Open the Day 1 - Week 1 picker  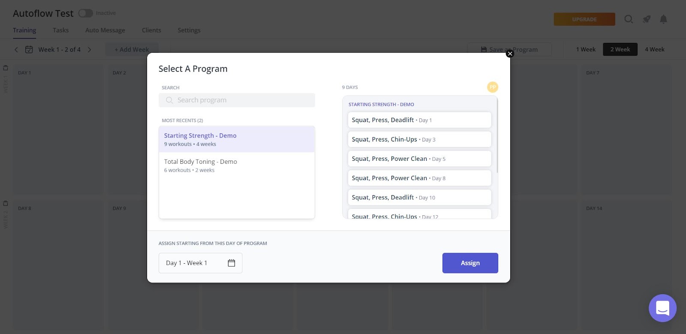click(200, 263)
